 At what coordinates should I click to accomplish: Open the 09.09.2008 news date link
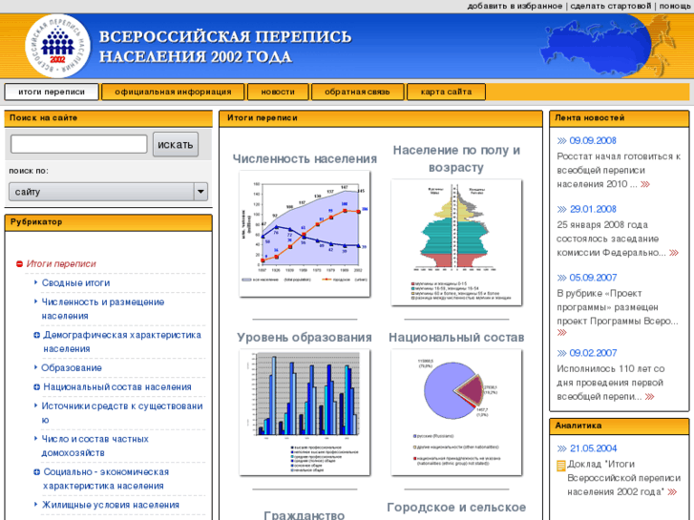(x=593, y=140)
